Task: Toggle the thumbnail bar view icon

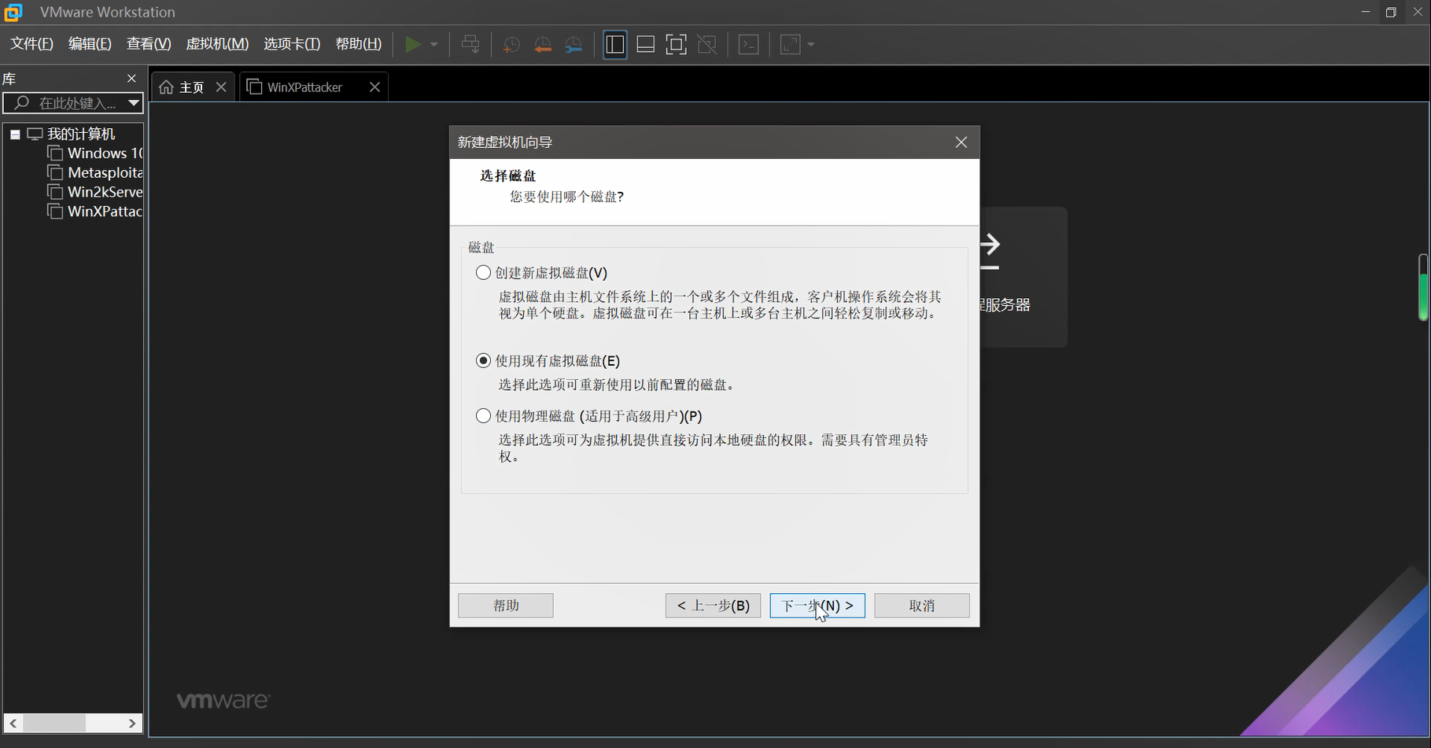Action: click(646, 44)
